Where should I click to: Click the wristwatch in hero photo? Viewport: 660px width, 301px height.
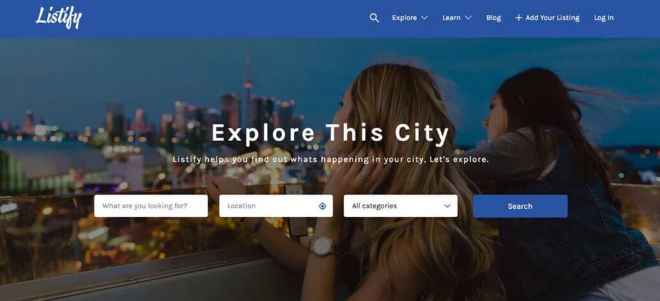324,246
